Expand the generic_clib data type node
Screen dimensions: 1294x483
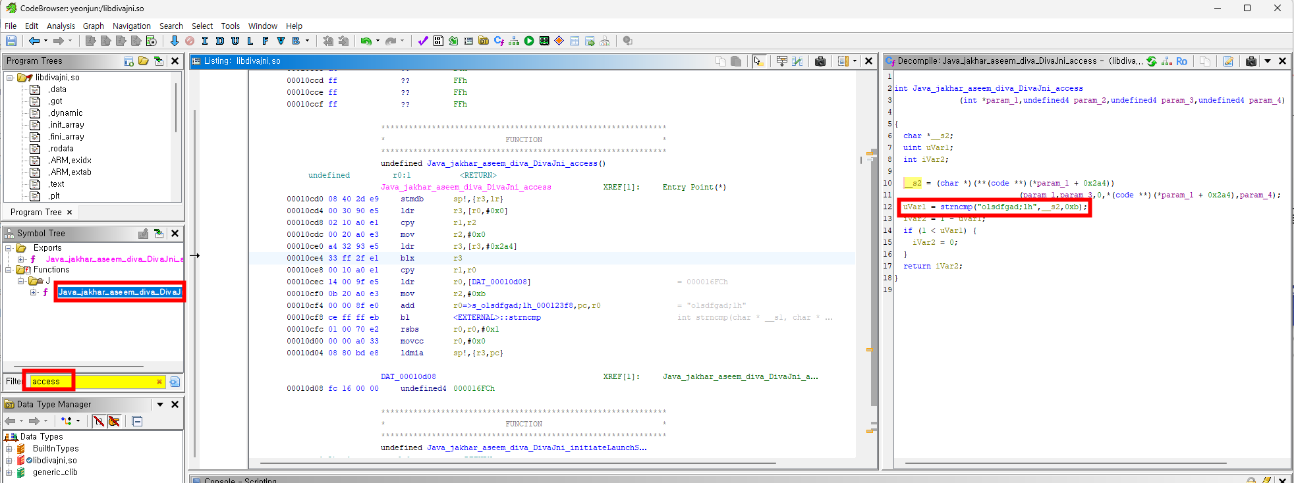9,472
